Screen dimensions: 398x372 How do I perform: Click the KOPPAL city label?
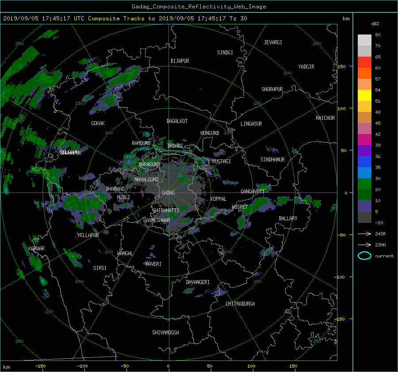218,199
